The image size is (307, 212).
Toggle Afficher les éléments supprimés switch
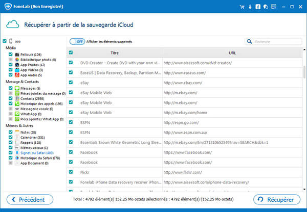click(x=77, y=42)
